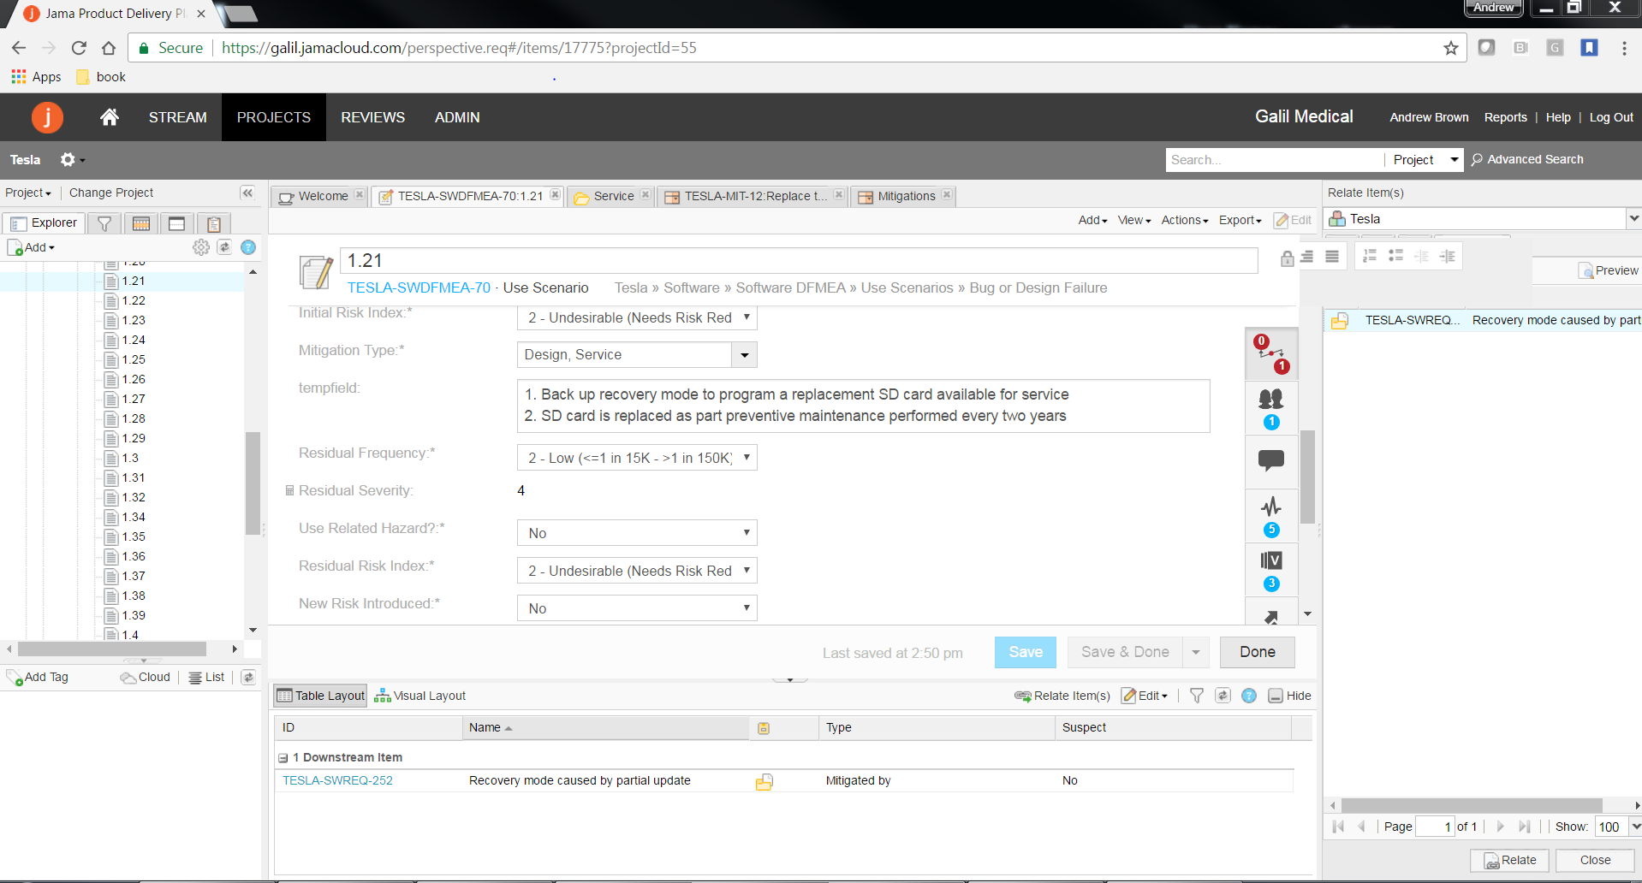Click the Done button

(x=1257, y=652)
